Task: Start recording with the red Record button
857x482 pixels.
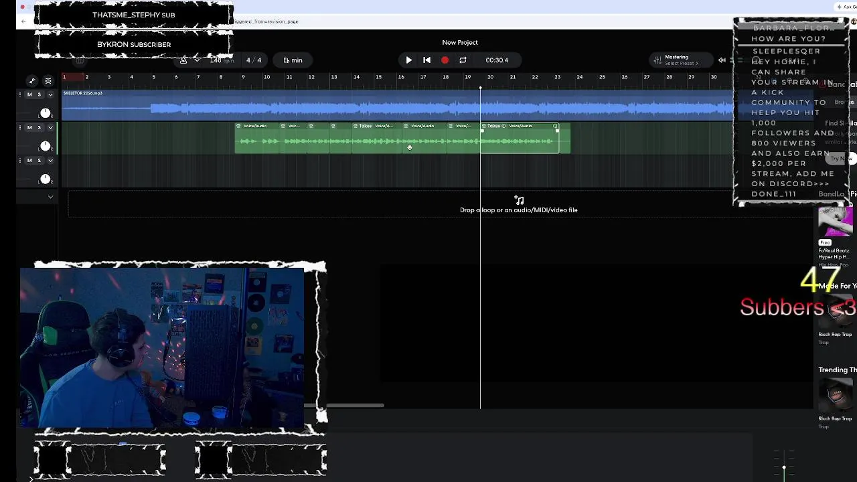Action: pos(445,60)
